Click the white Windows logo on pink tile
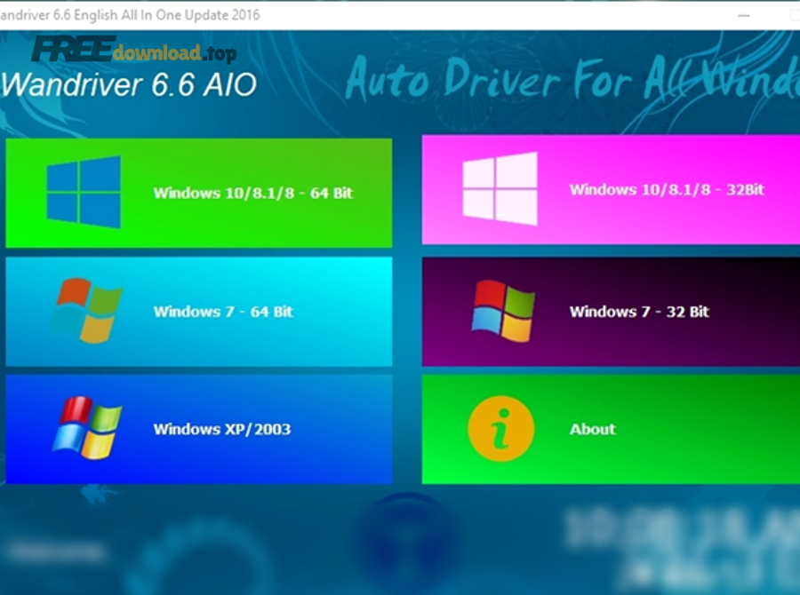 pos(500,188)
